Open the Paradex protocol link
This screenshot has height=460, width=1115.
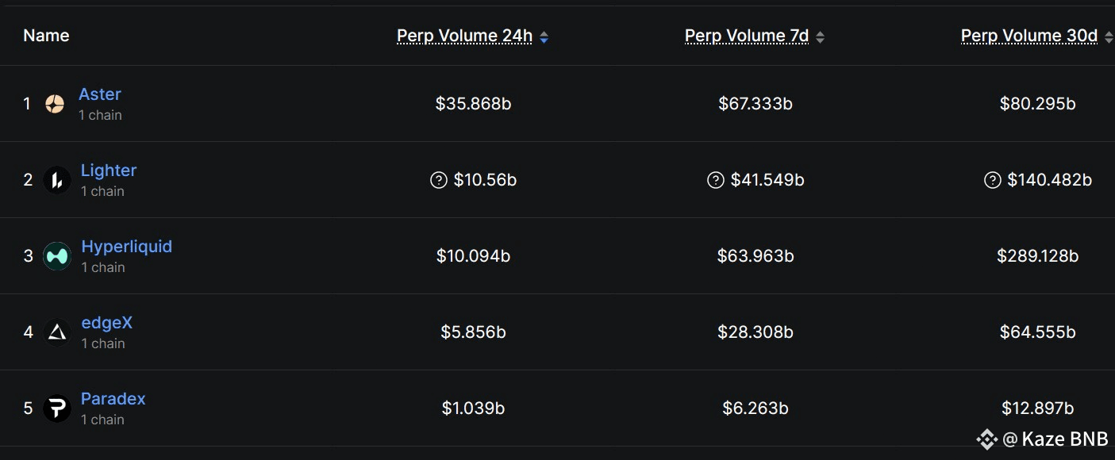coord(113,398)
